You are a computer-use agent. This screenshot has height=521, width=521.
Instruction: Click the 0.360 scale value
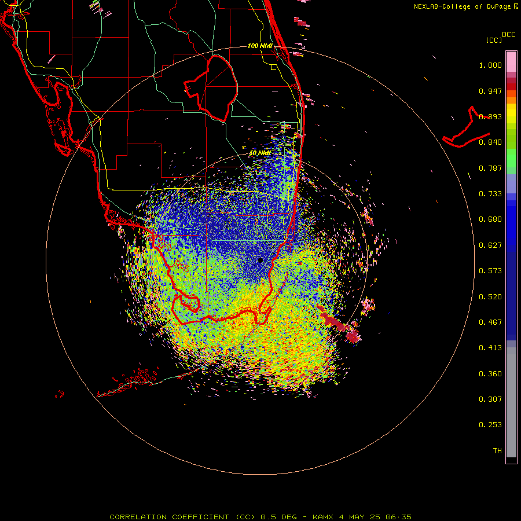pos(490,374)
